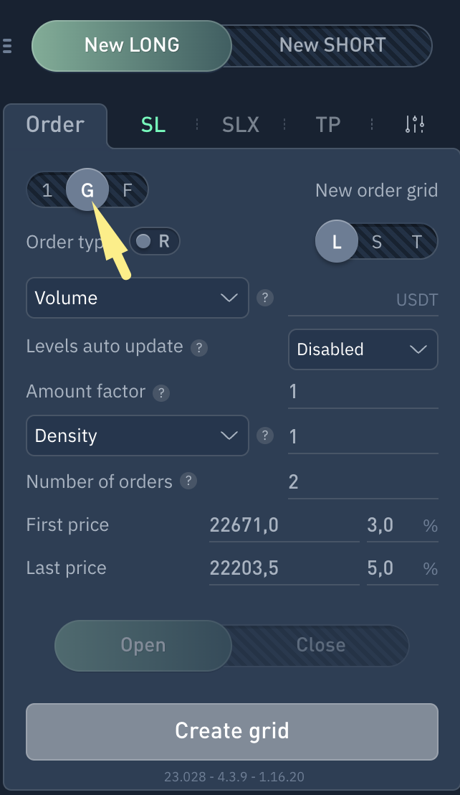Click the help icon beside Density
The width and height of the screenshot is (460, 795).
[265, 436]
